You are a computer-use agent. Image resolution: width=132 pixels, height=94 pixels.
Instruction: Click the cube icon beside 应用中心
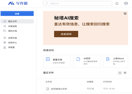[5, 43]
